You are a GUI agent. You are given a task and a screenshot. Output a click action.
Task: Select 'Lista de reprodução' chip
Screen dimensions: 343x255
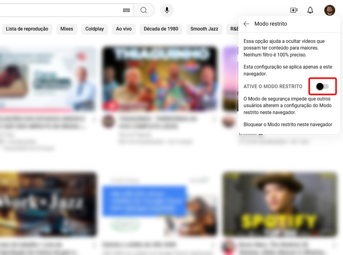click(x=27, y=29)
